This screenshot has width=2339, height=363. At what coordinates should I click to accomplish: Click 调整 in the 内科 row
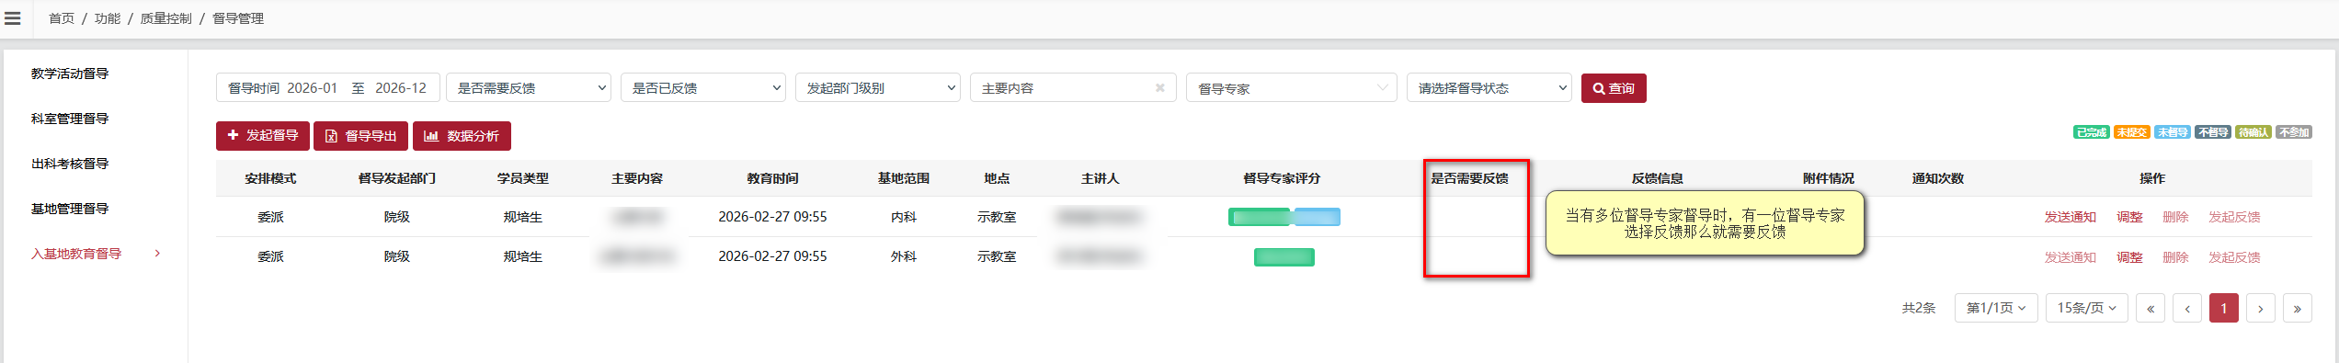2129,217
